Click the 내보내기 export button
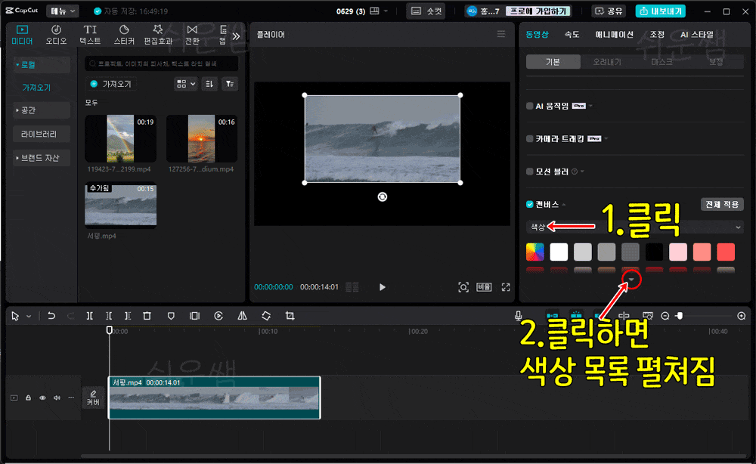 660,11
